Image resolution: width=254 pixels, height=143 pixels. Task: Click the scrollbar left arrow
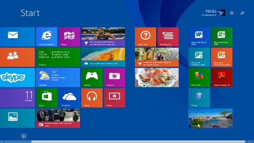4,142
